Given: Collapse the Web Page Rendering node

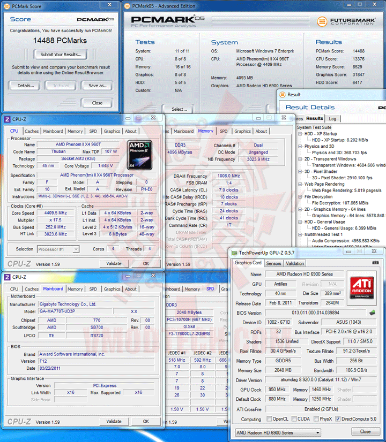Looking at the screenshot, I should click(300, 184).
